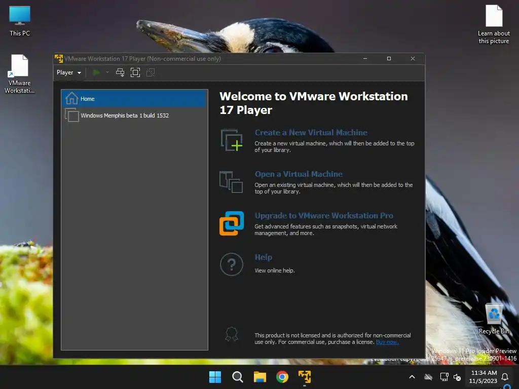Click 'View online help.' text
This screenshot has height=389, width=519.
click(x=274, y=270)
